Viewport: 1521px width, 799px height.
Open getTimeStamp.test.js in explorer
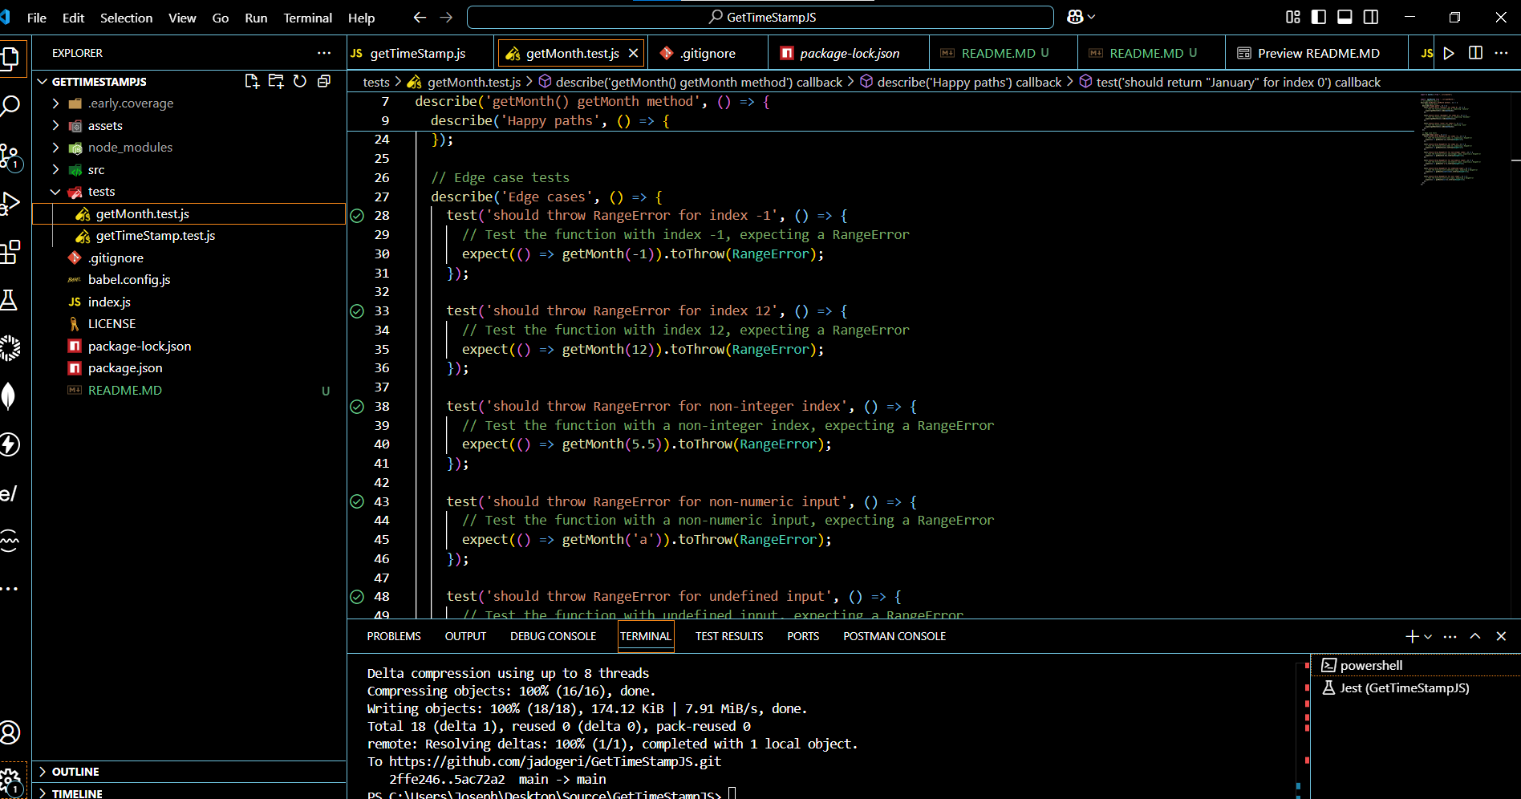click(156, 236)
